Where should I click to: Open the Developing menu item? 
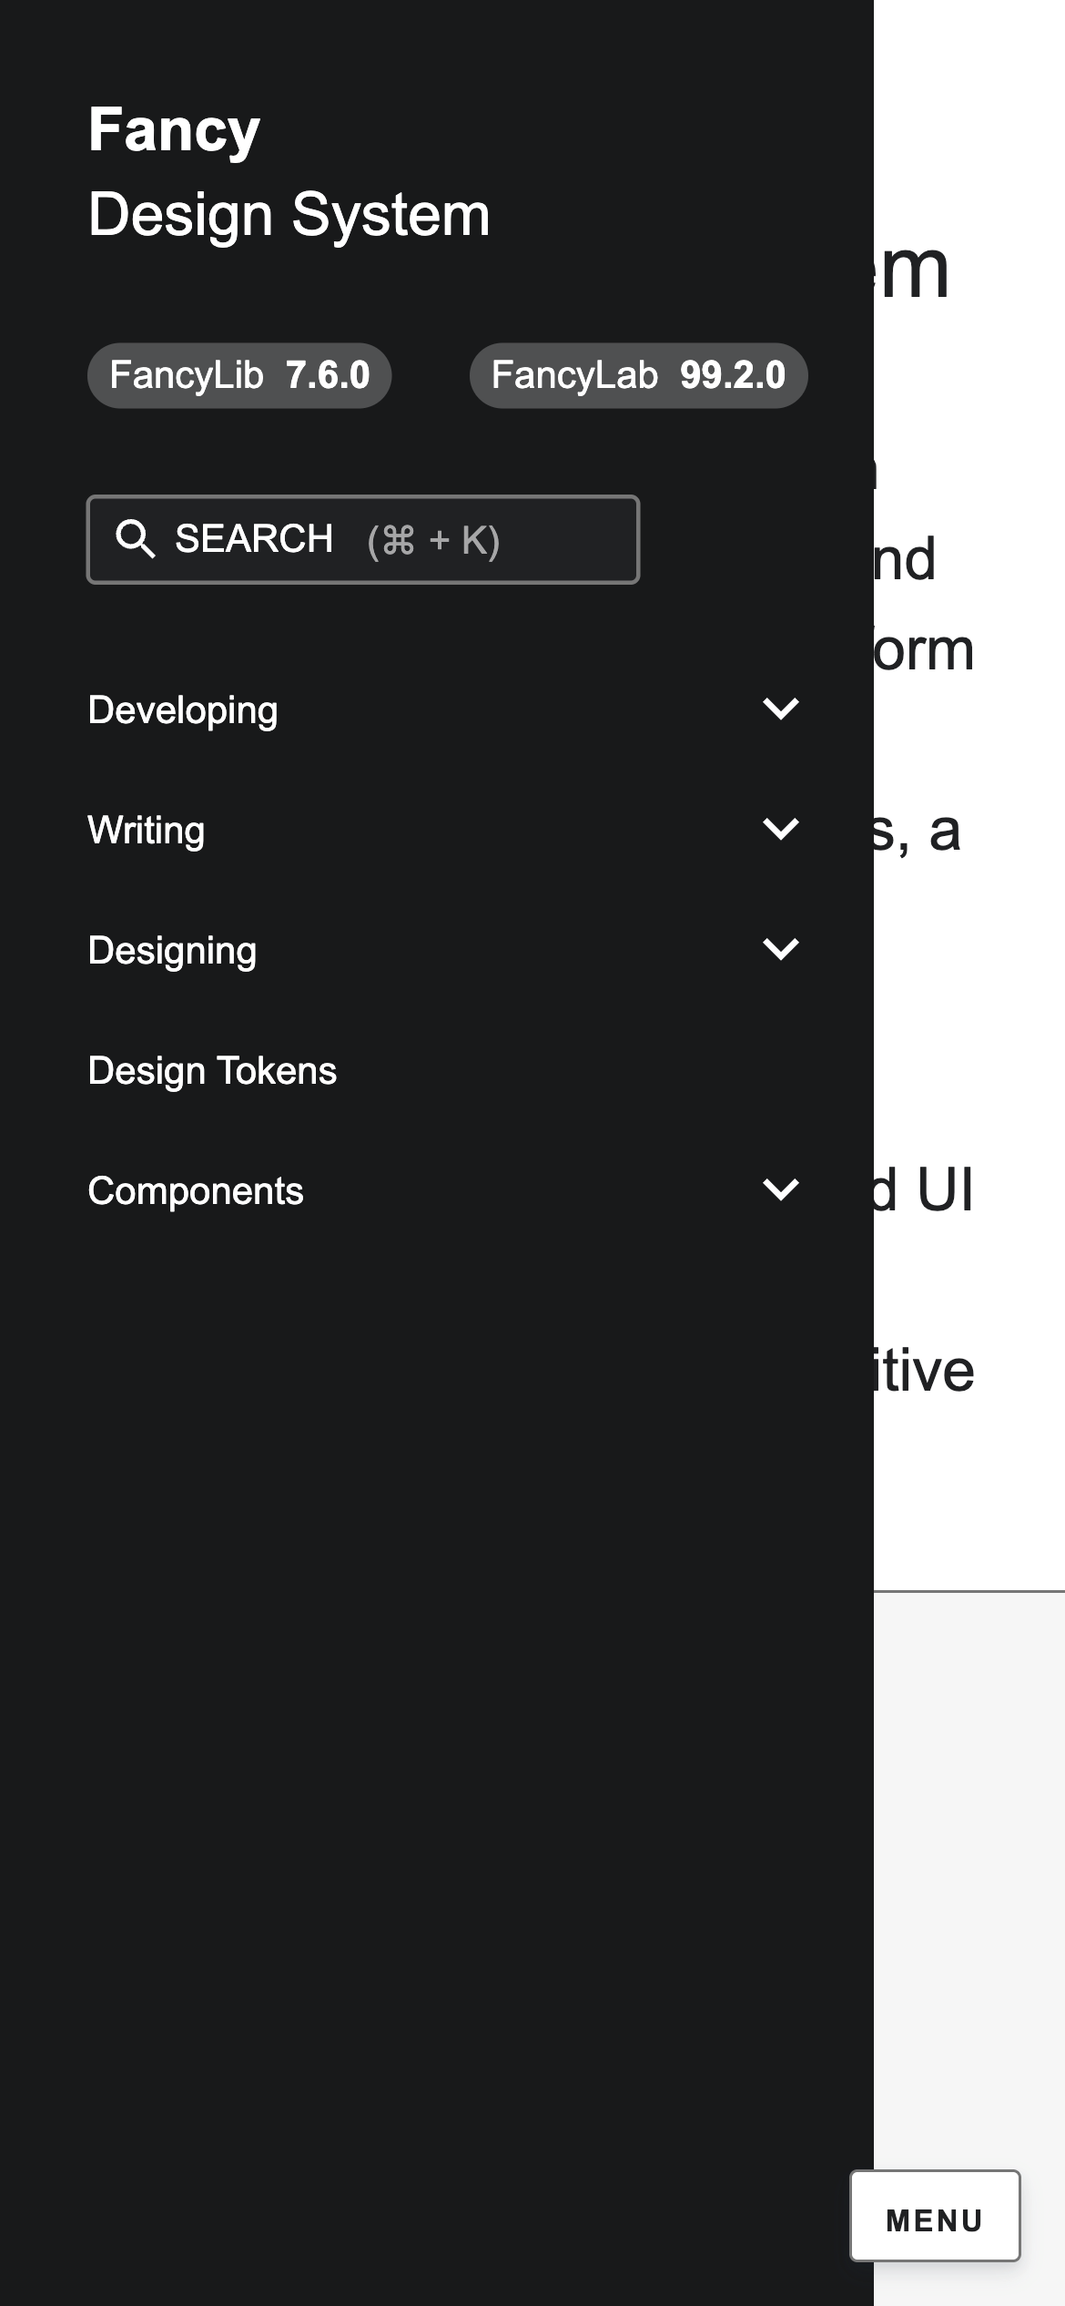coord(183,710)
